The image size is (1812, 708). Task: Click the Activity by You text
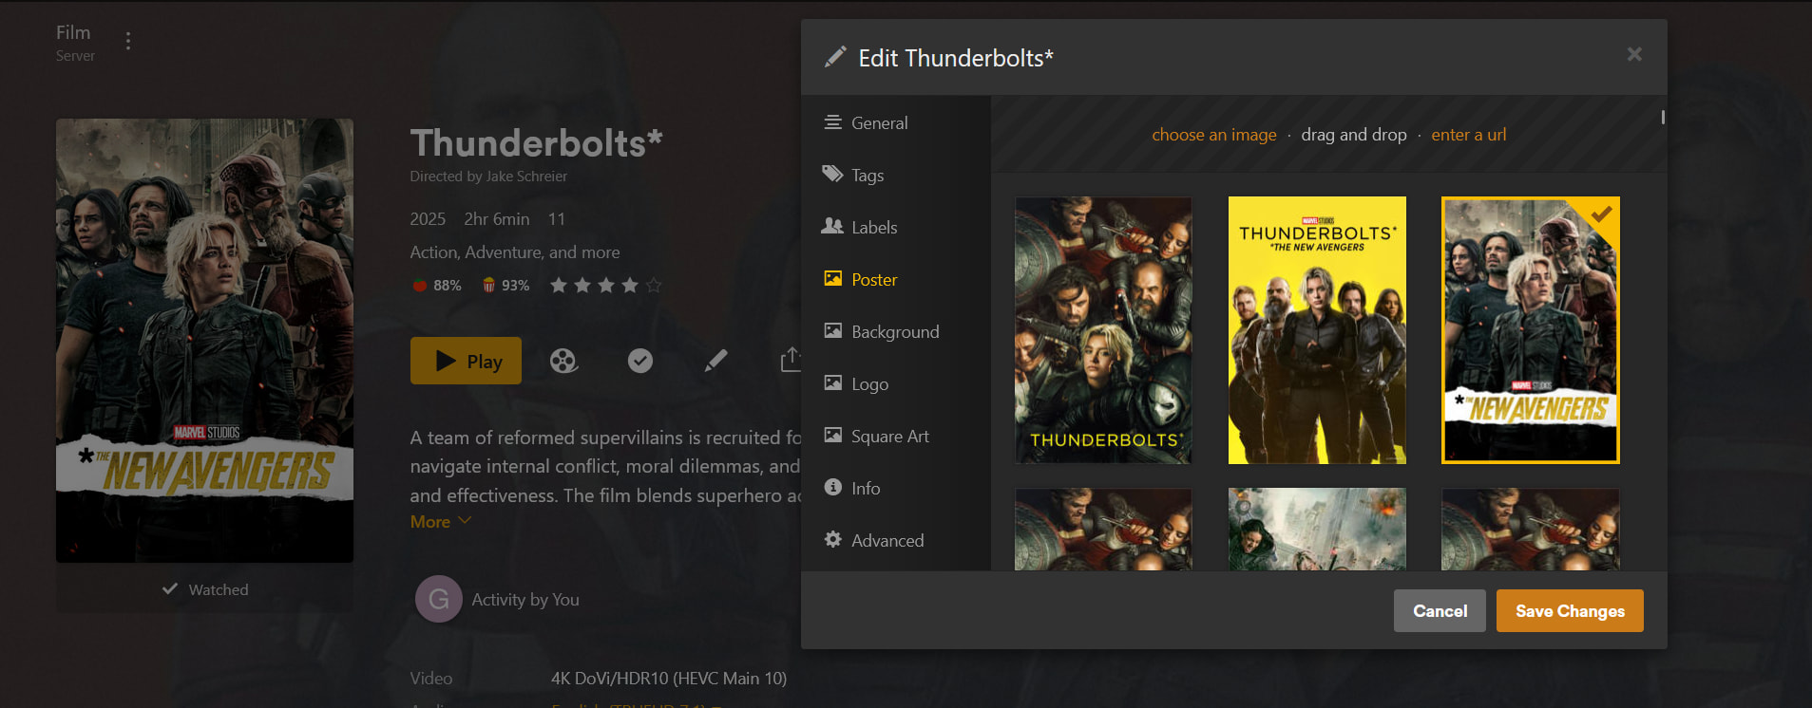click(x=525, y=600)
